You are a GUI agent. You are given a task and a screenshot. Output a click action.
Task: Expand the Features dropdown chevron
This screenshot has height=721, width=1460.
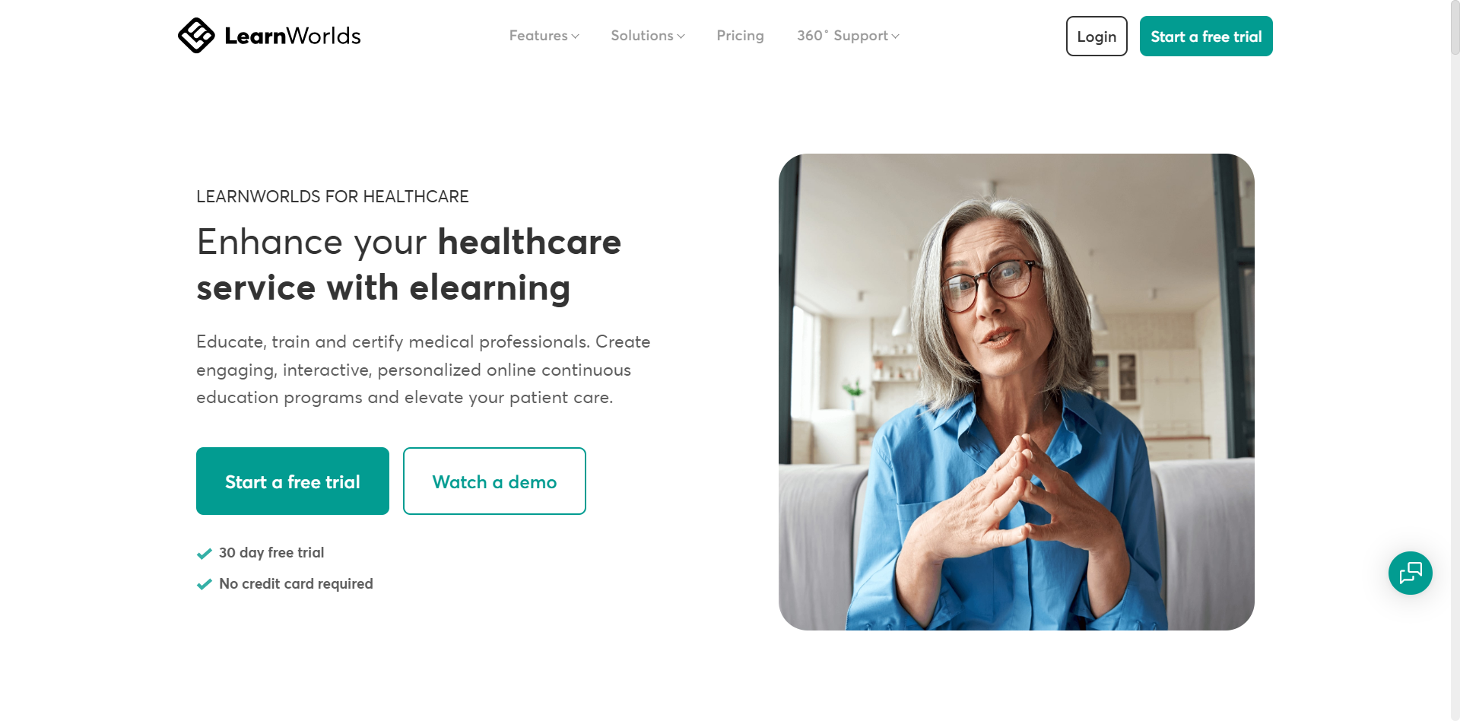(576, 37)
